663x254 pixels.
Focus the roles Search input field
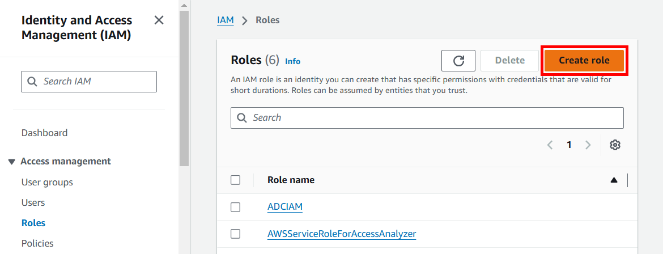[x=427, y=118]
